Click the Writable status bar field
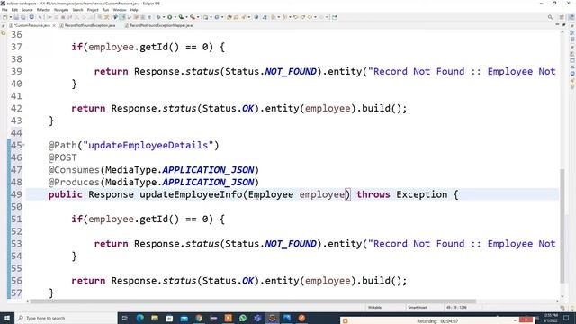Screen dimensions: 576x324 click(x=374, y=307)
